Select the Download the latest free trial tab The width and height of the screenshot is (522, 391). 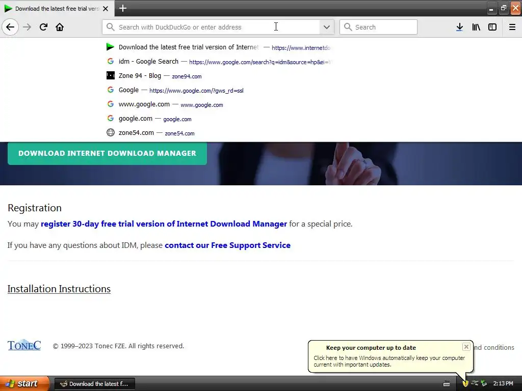click(57, 9)
